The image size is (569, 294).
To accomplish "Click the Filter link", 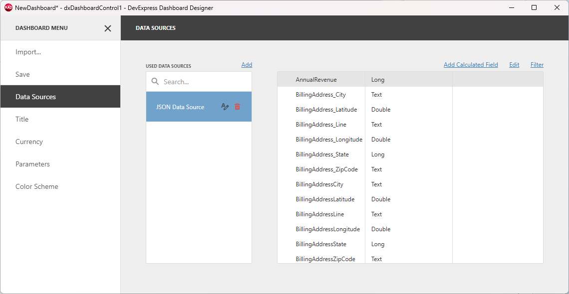I will 537,65.
